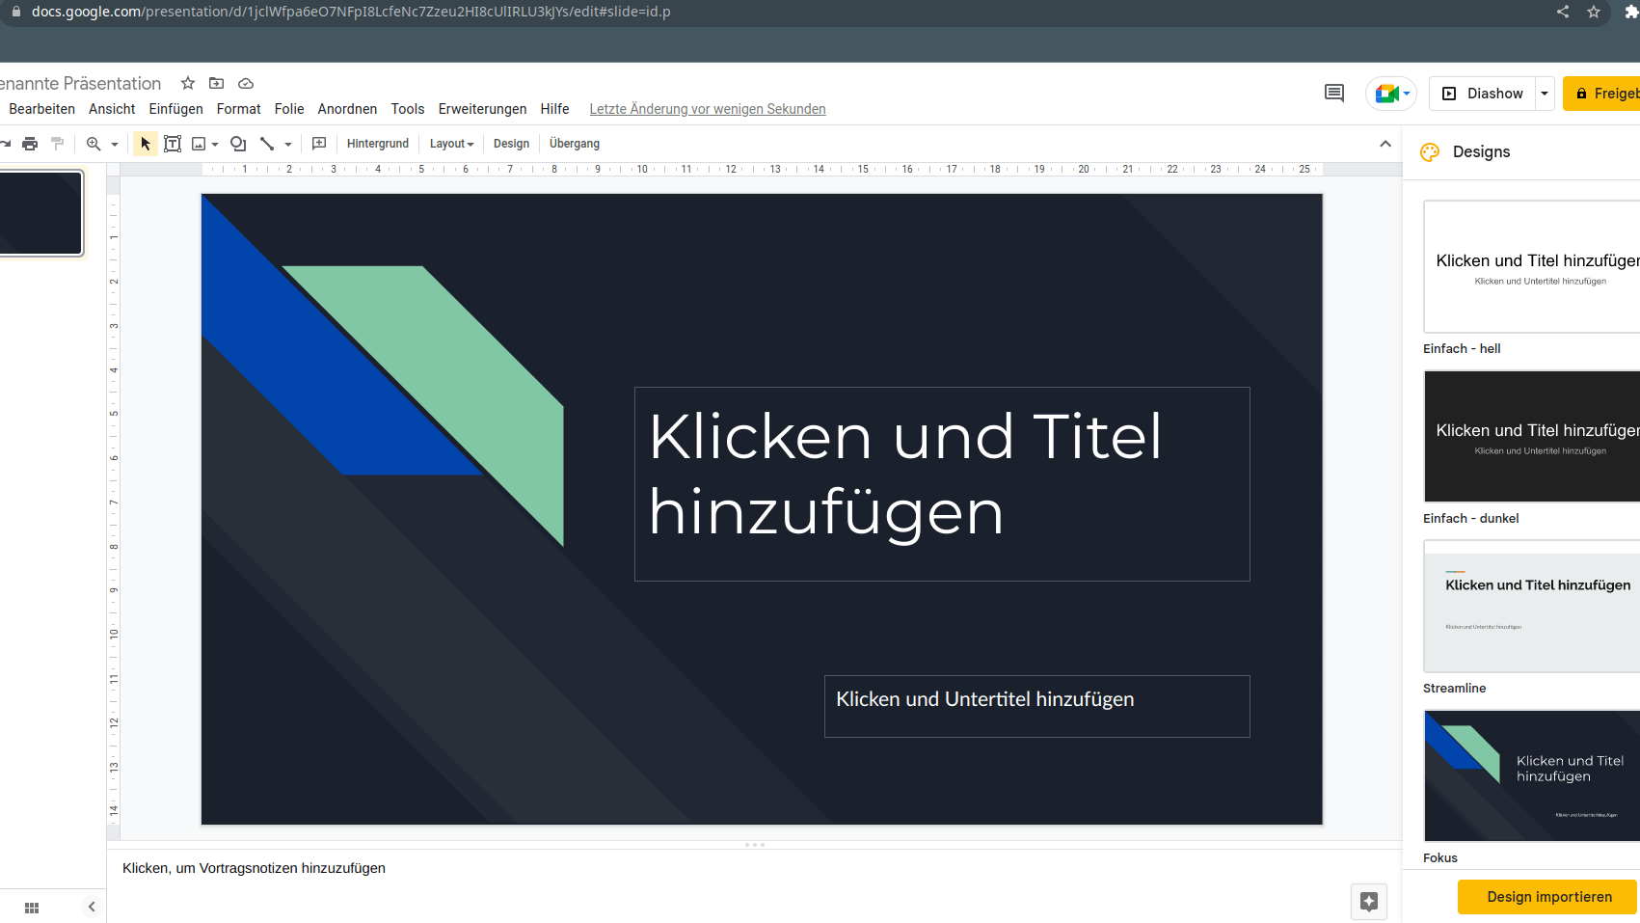Open the Bearbeiten menu
This screenshot has height=923, width=1640.
[x=41, y=109]
